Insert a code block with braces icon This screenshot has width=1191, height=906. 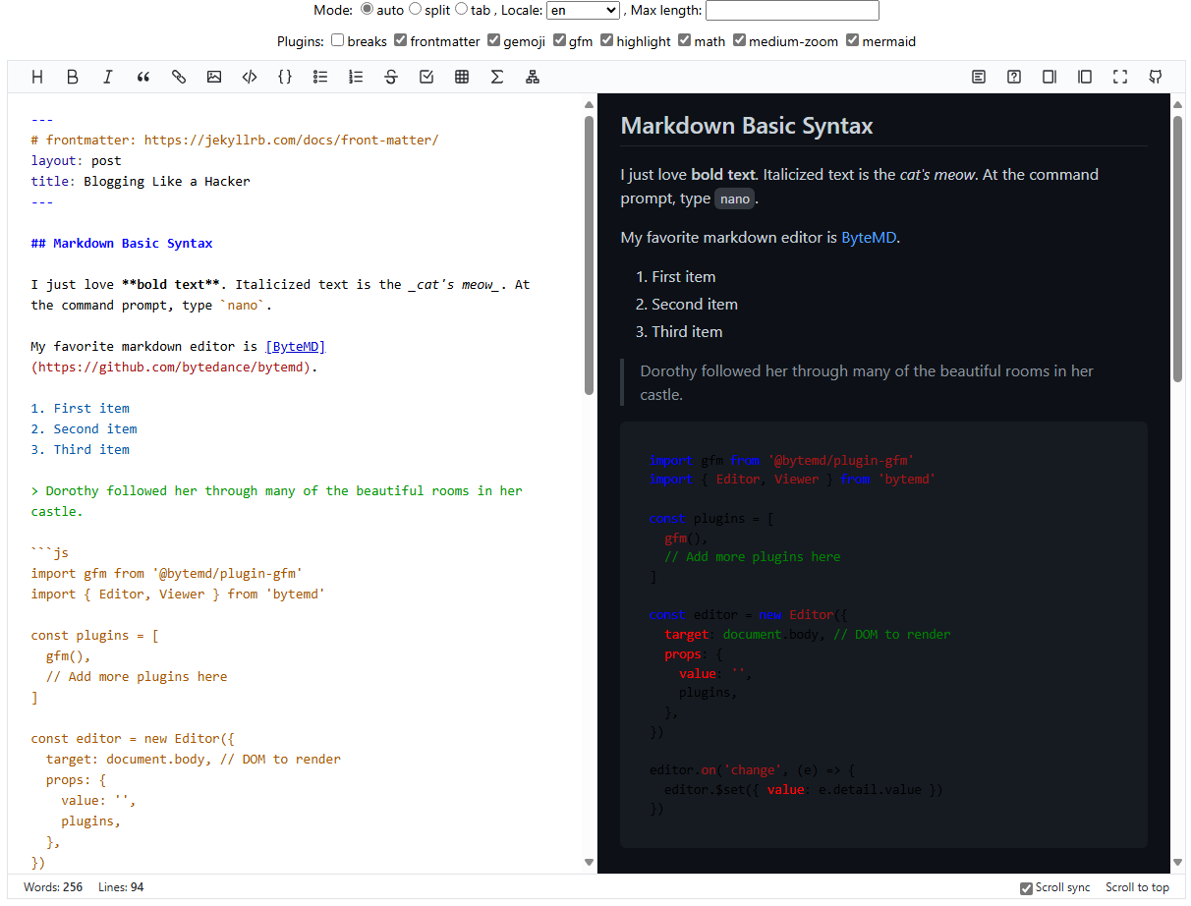[x=285, y=77]
